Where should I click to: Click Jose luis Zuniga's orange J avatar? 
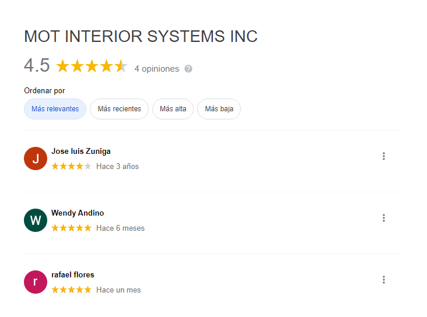click(x=36, y=158)
